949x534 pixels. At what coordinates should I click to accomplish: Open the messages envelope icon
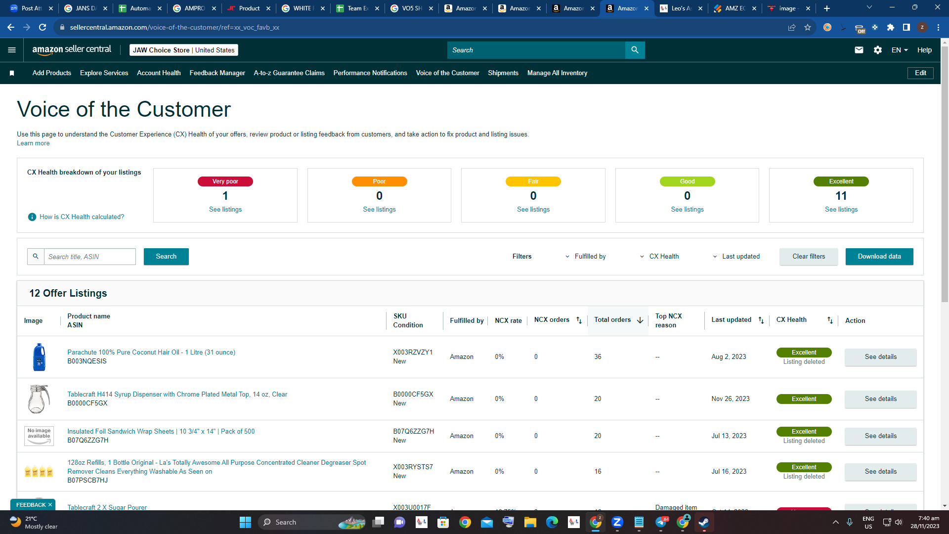pyautogui.click(x=859, y=50)
